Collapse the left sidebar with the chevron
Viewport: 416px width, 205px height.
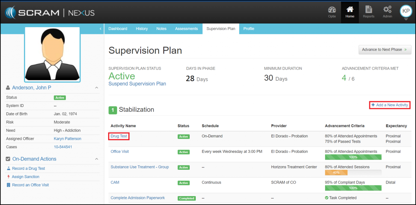[x=100, y=29]
